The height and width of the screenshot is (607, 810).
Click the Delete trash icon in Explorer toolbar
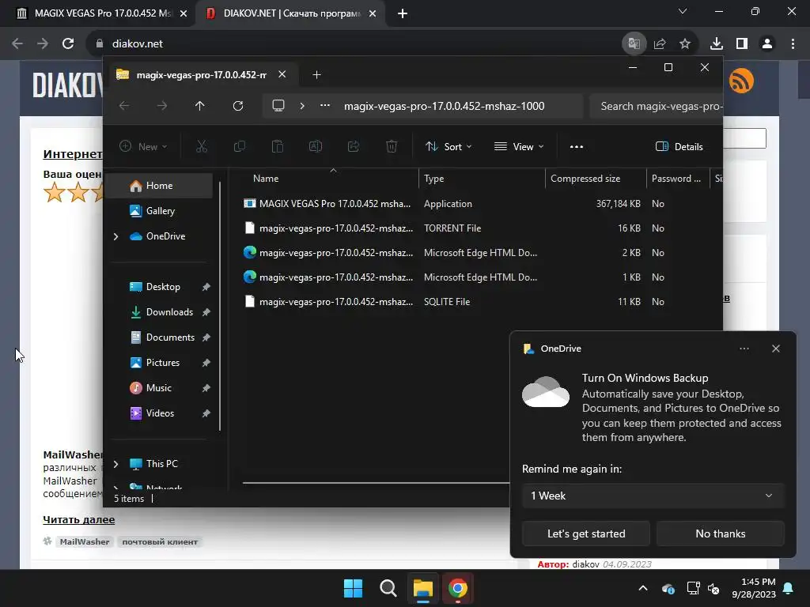(392, 146)
